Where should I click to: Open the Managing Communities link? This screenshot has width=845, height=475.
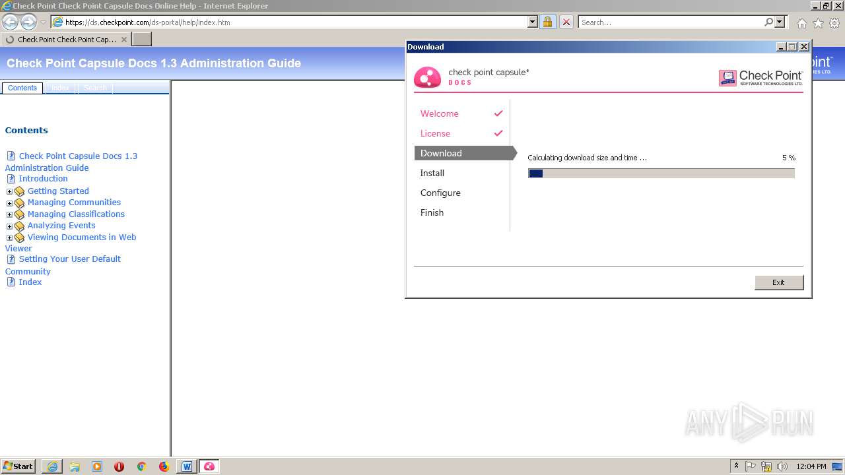click(74, 202)
